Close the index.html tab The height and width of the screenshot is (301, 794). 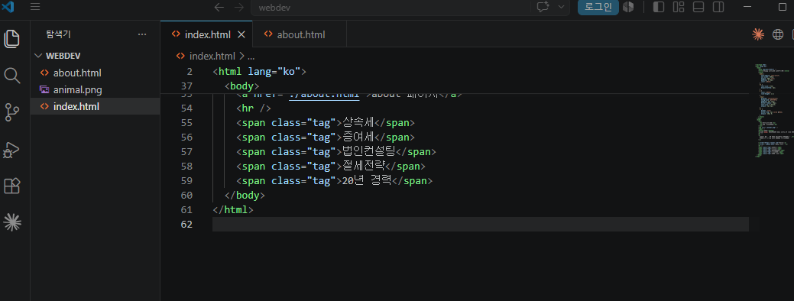(241, 34)
